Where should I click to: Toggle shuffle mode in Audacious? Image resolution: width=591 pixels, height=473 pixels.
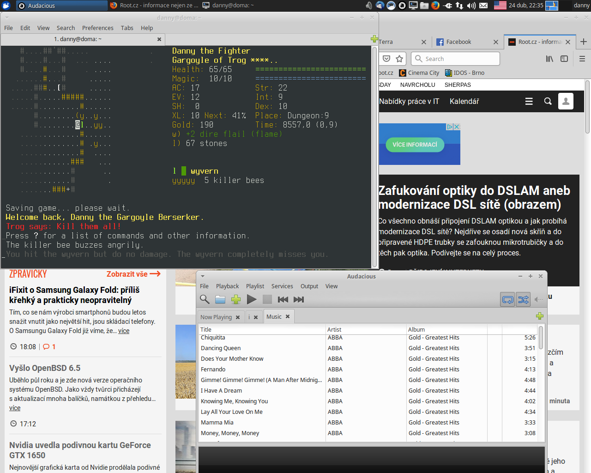click(x=523, y=299)
